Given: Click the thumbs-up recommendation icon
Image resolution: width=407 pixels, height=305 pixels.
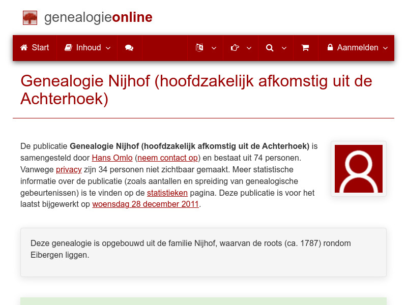Looking at the screenshot, I should point(235,47).
